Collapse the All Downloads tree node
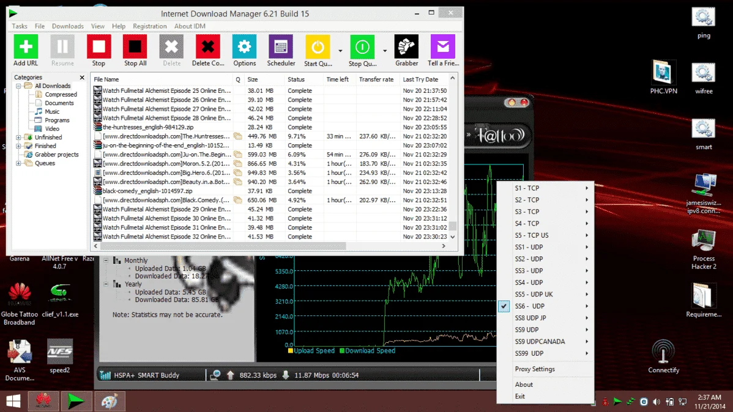The image size is (733, 412). point(18,86)
